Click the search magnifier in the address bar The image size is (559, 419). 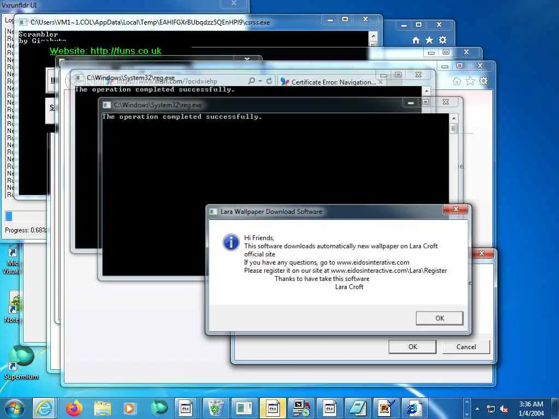pyautogui.click(x=252, y=81)
